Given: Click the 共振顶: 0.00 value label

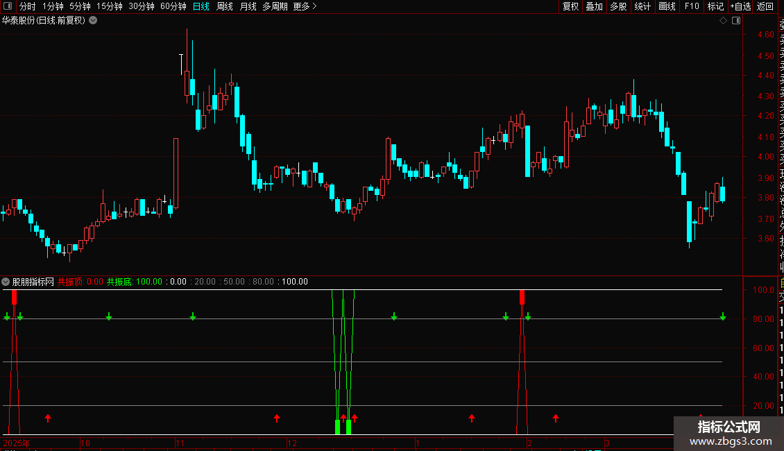Looking at the screenshot, I should (x=80, y=282).
